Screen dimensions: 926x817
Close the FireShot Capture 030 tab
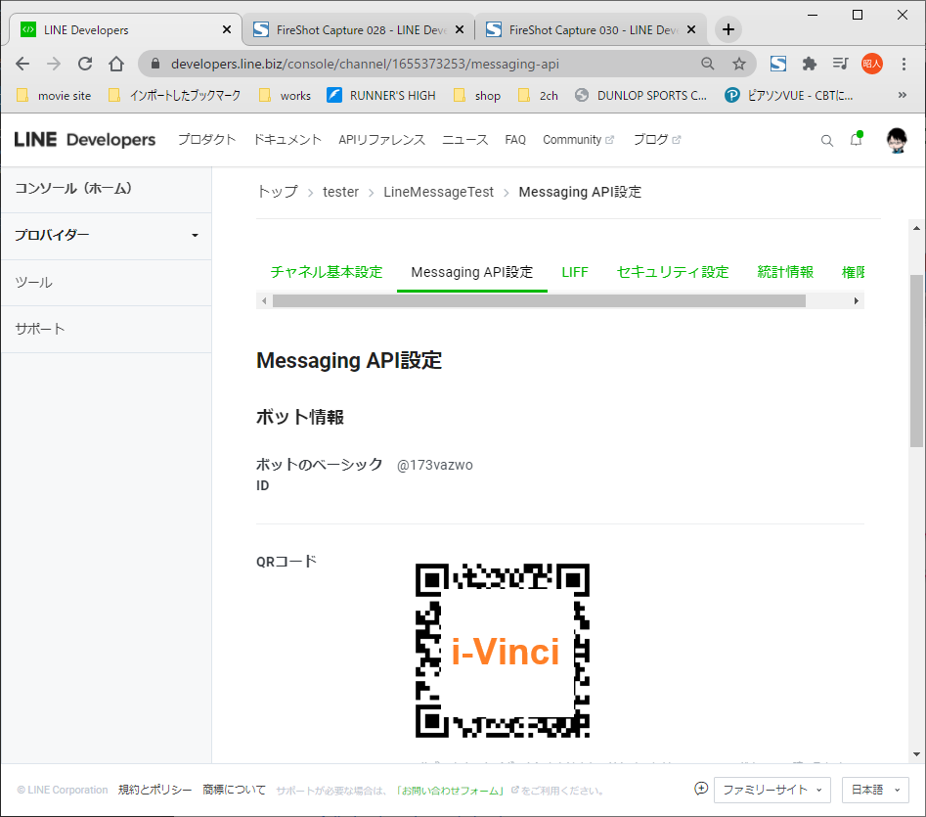click(691, 29)
